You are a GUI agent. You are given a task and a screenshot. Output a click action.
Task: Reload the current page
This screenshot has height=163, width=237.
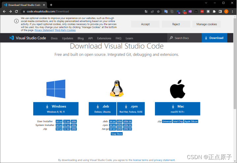(x=16, y=11)
